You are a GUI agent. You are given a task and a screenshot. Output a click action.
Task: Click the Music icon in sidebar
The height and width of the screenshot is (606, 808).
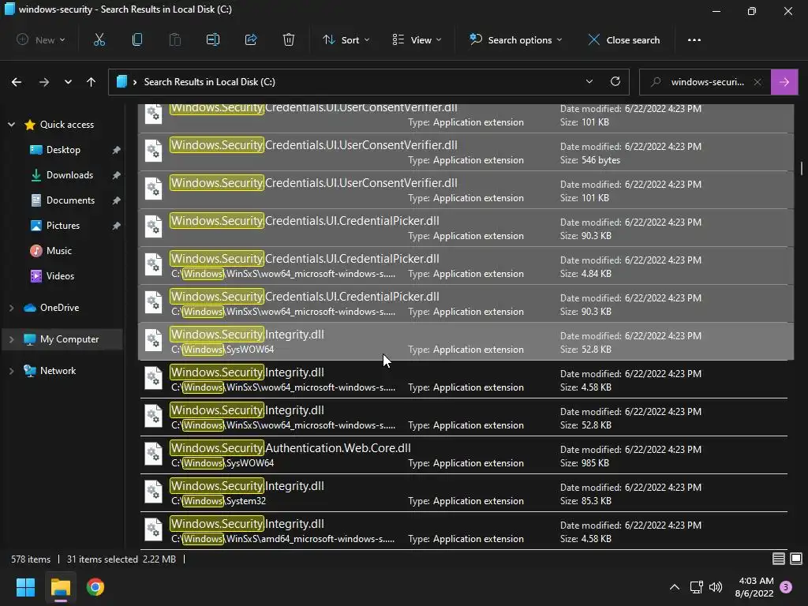(x=36, y=251)
